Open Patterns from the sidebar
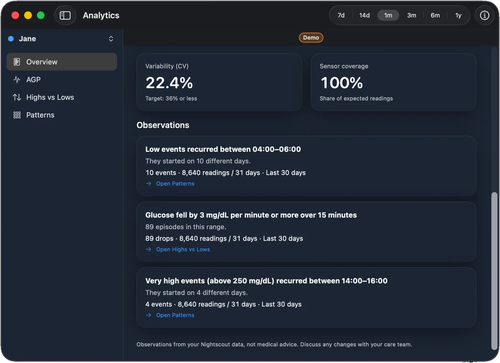Viewport: 500px width, 363px height. pyautogui.click(x=62, y=115)
